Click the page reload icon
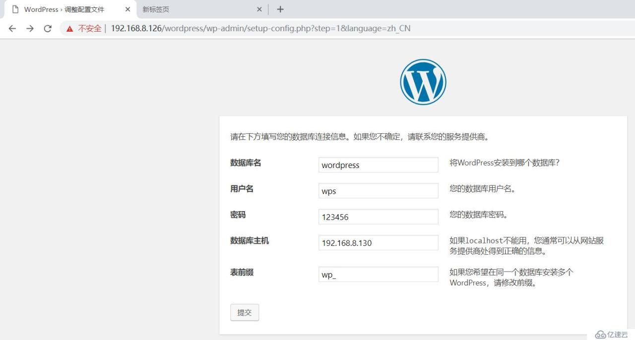635x340 pixels. pos(48,28)
